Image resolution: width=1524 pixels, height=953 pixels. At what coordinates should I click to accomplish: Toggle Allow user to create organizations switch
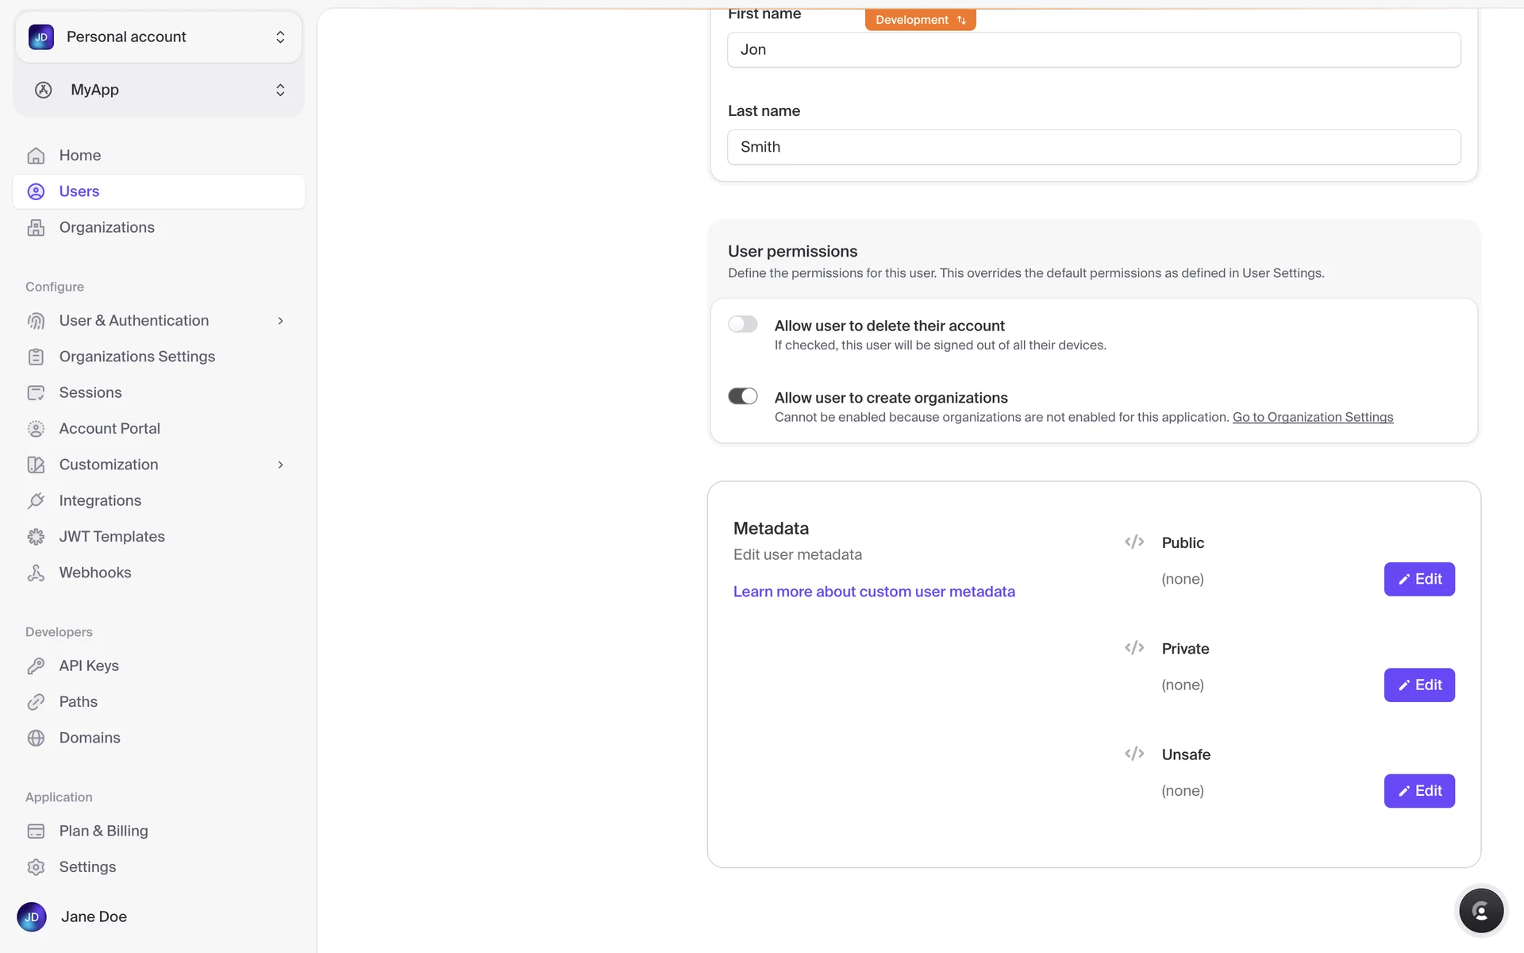pos(743,396)
